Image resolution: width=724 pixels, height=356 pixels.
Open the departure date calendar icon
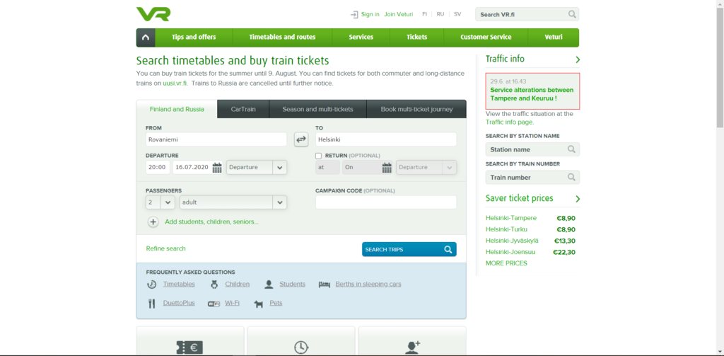click(x=217, y=167)
